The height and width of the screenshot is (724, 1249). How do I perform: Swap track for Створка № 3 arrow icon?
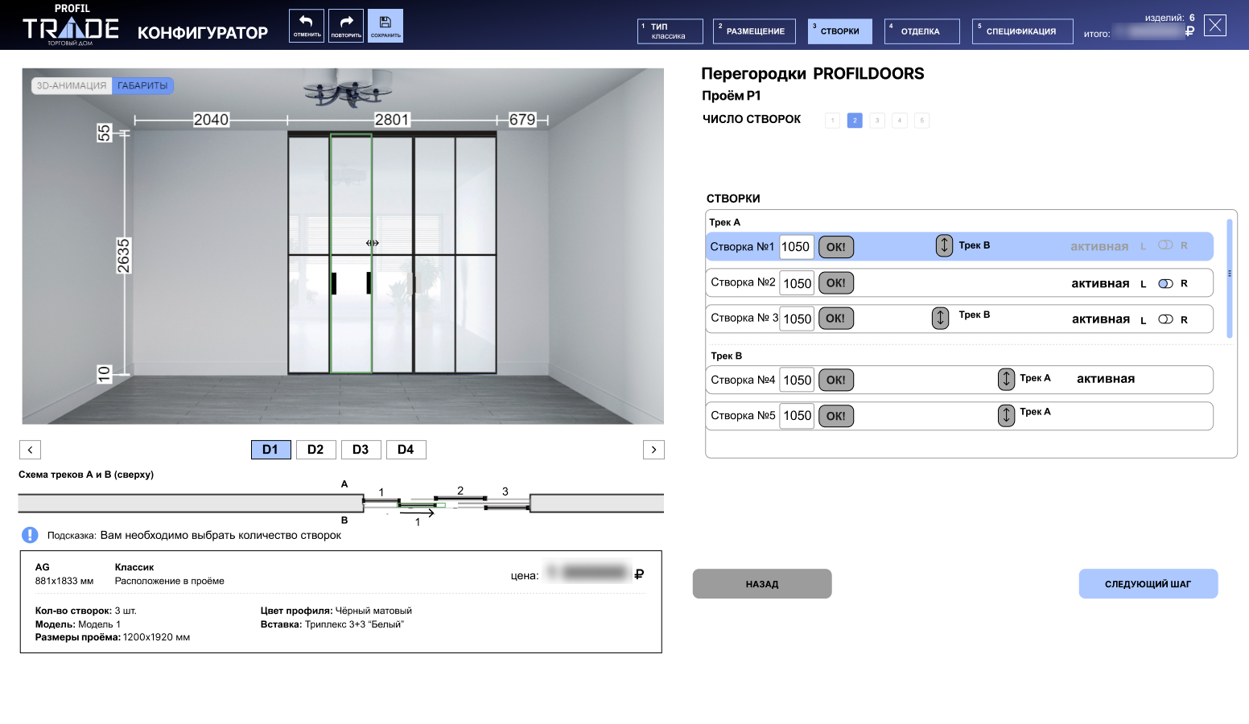pyautogui.click(x=940, y=318)
